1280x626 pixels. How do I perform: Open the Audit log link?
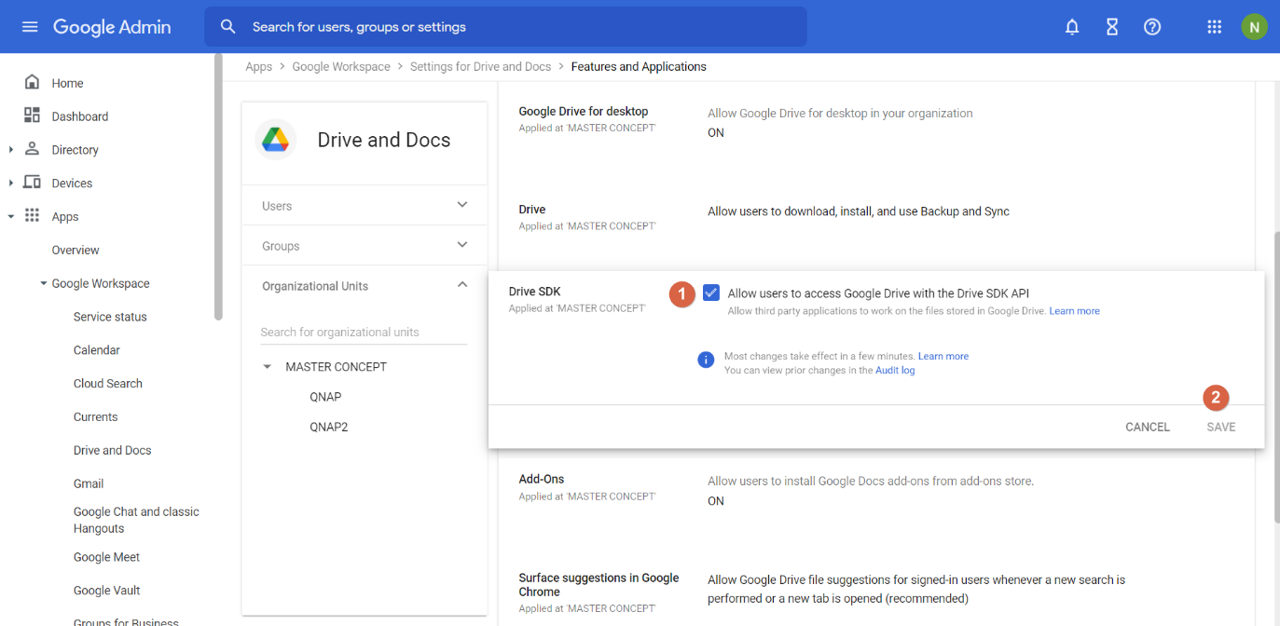[894, 370]
